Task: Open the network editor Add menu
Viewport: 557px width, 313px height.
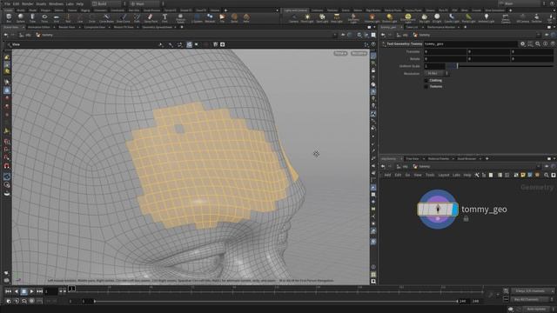Action: click(x=387, y=175)
